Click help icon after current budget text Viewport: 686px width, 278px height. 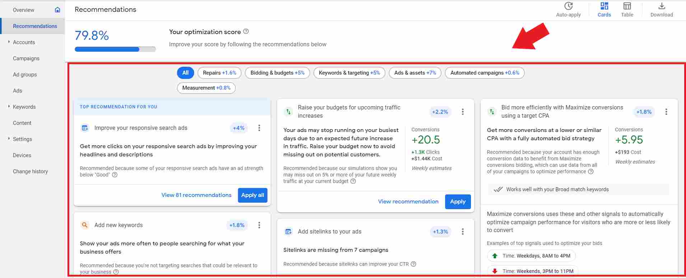(353, 182)
